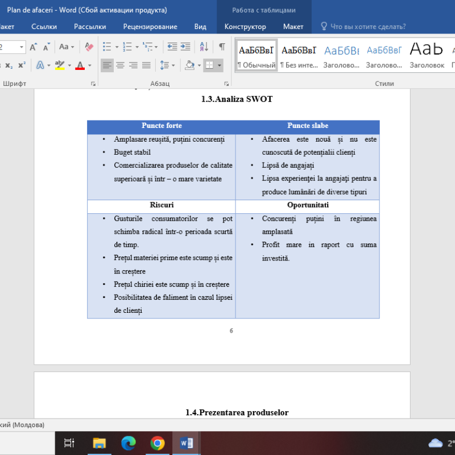Open the Text Effects icon in Шрифт group

pos(40,65)
